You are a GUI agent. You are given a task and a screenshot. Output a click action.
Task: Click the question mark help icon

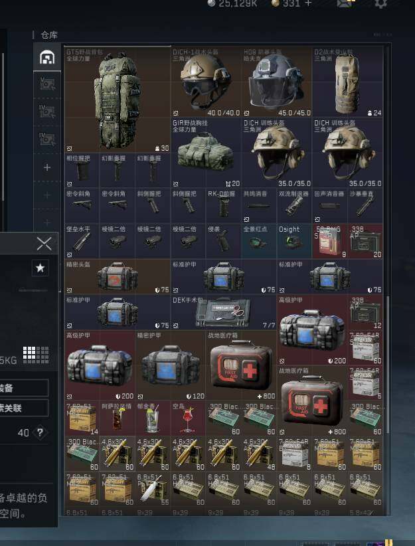click(x=40, y=432)
